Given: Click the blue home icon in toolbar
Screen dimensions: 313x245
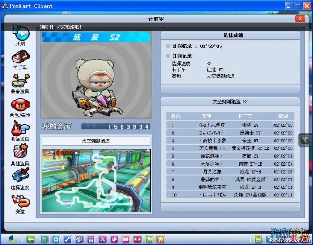Looking at the screenshot, I should pos(56,239).
